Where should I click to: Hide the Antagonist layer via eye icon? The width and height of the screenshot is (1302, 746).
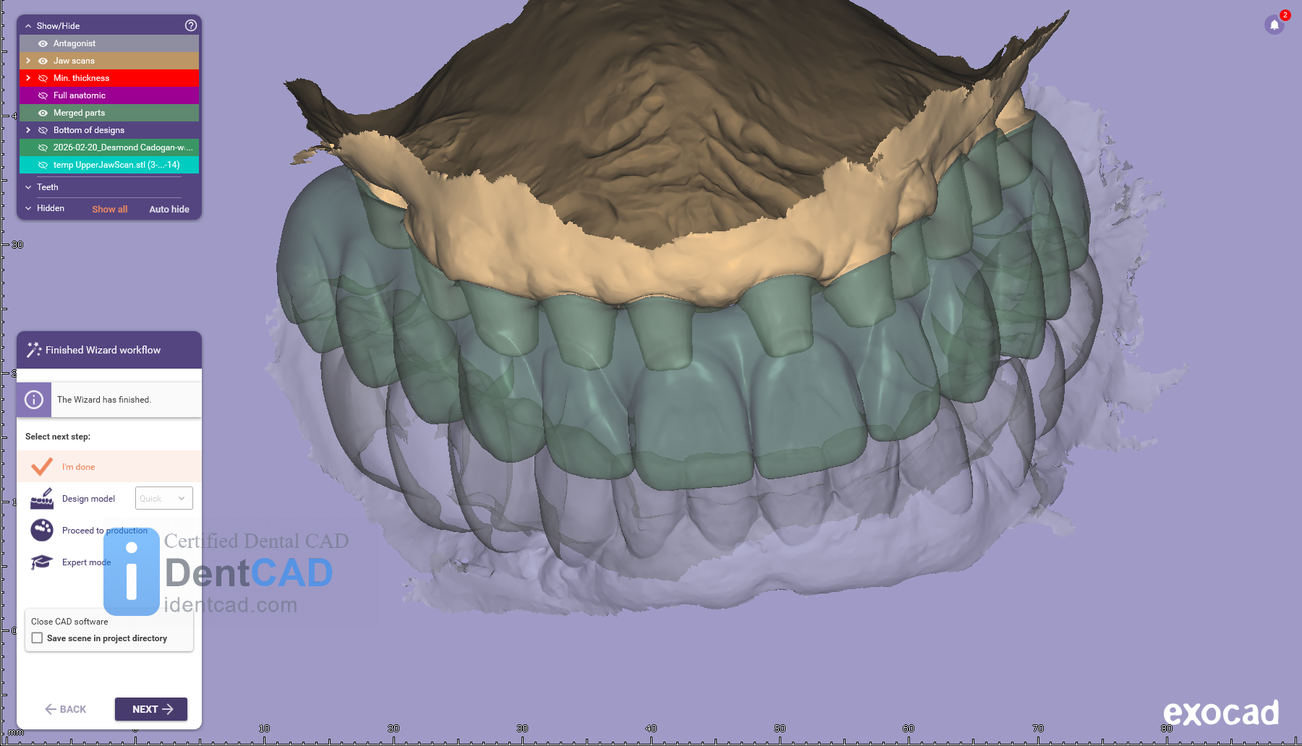pyautogui.click(x=43, y=43)
